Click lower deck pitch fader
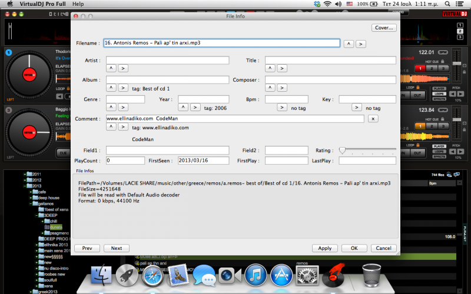471x294 pixels. pos(457,120)
